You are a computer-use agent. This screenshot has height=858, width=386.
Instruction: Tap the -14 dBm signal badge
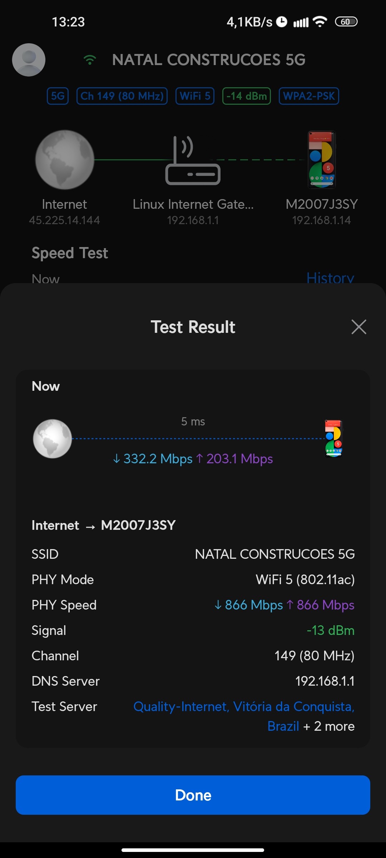point(247,96)
